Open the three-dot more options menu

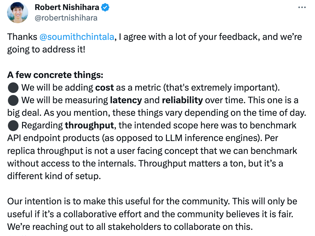point(302,7)
